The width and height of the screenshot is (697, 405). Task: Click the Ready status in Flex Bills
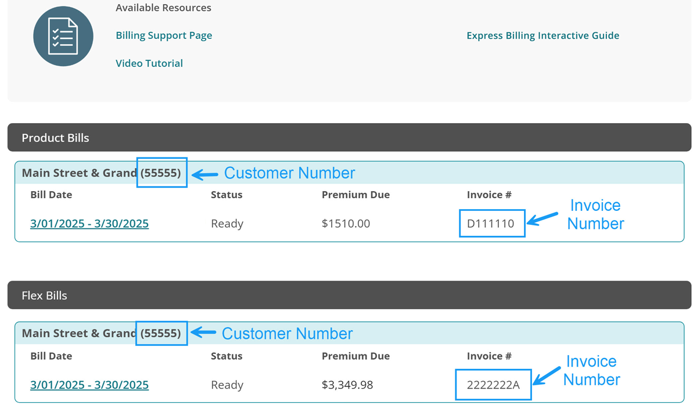(x=227, y=385)
